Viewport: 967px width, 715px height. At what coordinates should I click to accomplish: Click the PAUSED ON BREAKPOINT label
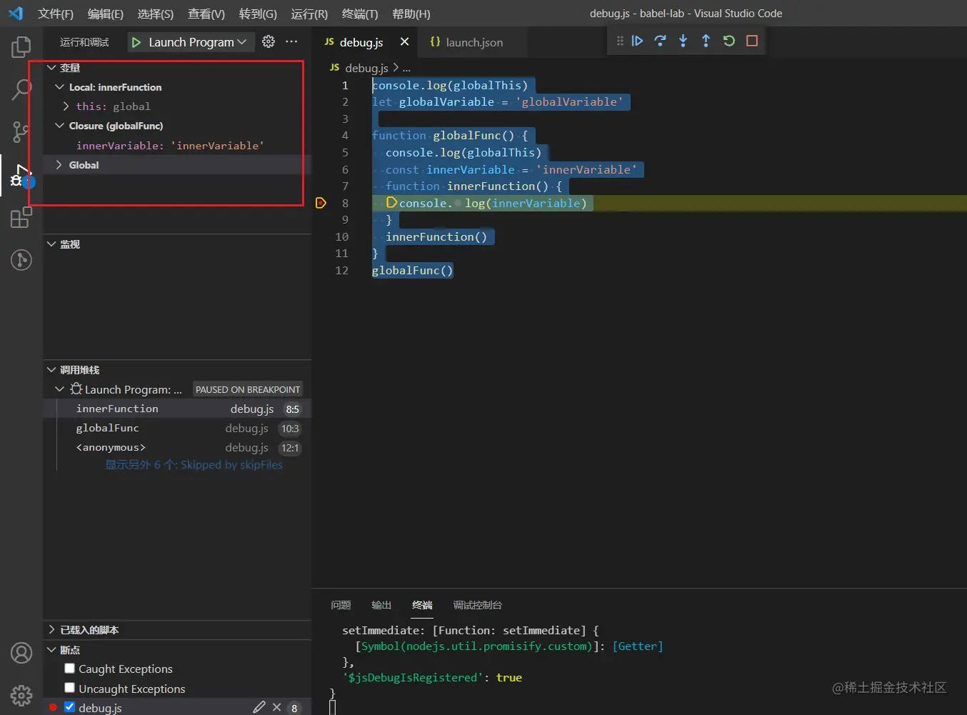[x=248, y=389]
